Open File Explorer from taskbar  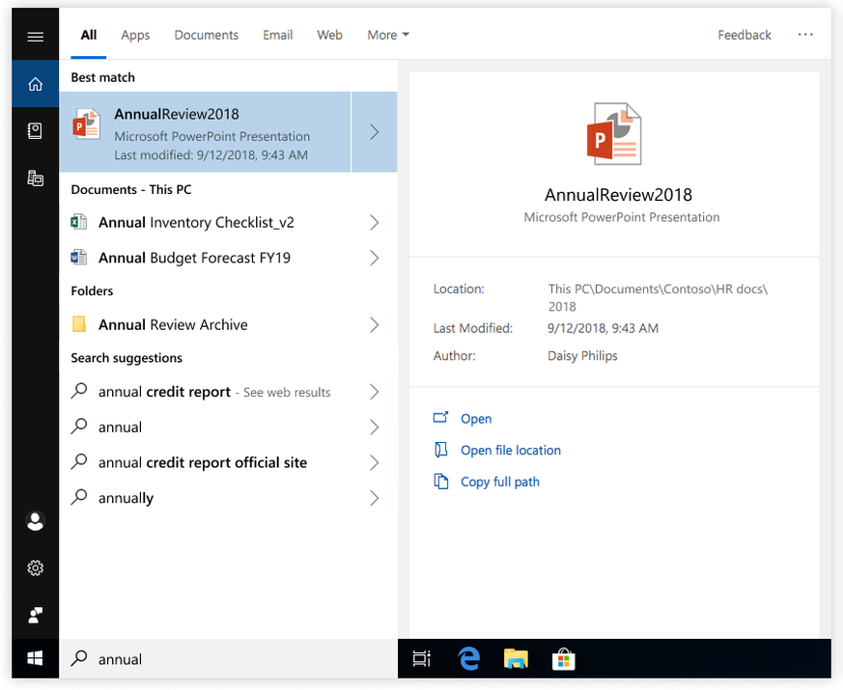(x=516, y=658)
